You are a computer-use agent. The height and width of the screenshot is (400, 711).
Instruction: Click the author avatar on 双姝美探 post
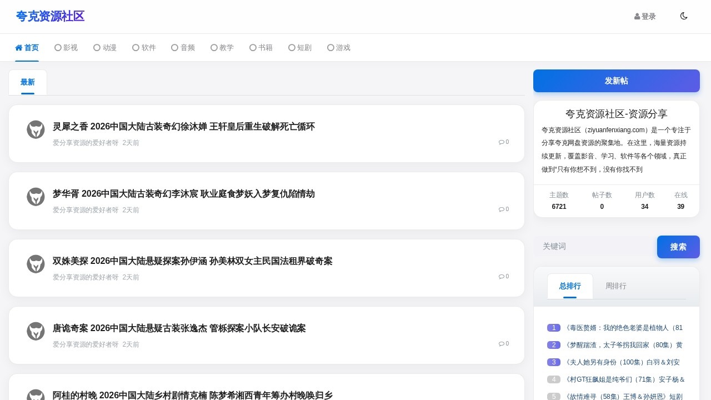tap(36, 264)
